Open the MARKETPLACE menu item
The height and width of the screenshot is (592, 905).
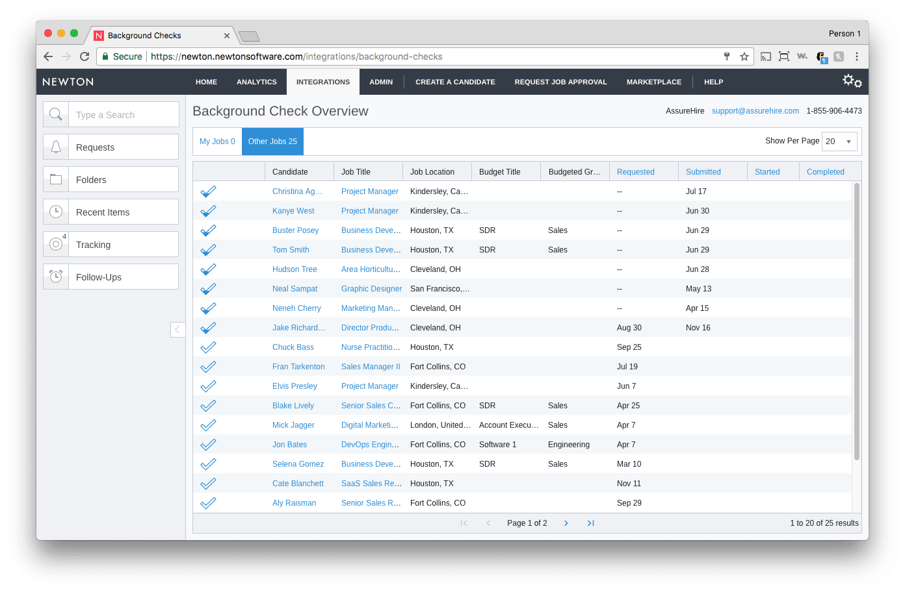(x=653, y=81)
